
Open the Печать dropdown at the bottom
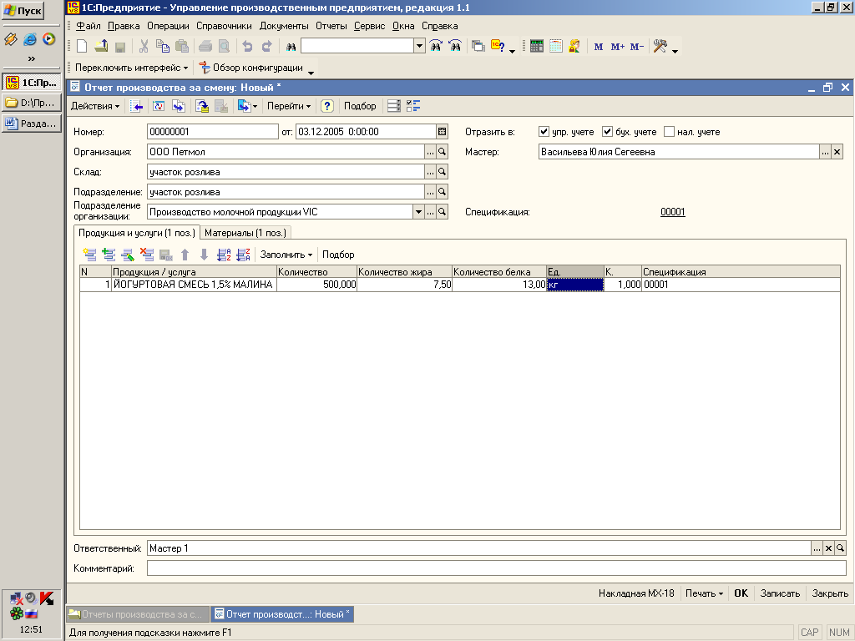pos(704,593)
